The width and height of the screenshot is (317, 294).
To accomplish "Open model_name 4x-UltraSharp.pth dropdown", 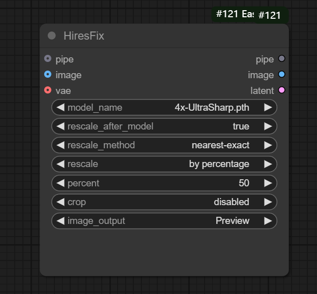I will pos(213,107).
